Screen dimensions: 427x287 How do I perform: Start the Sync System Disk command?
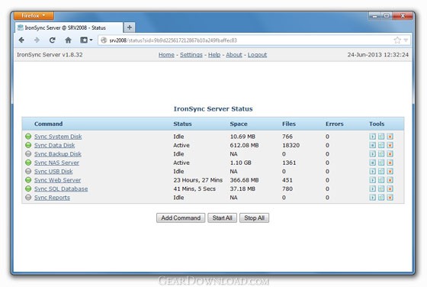373,137
